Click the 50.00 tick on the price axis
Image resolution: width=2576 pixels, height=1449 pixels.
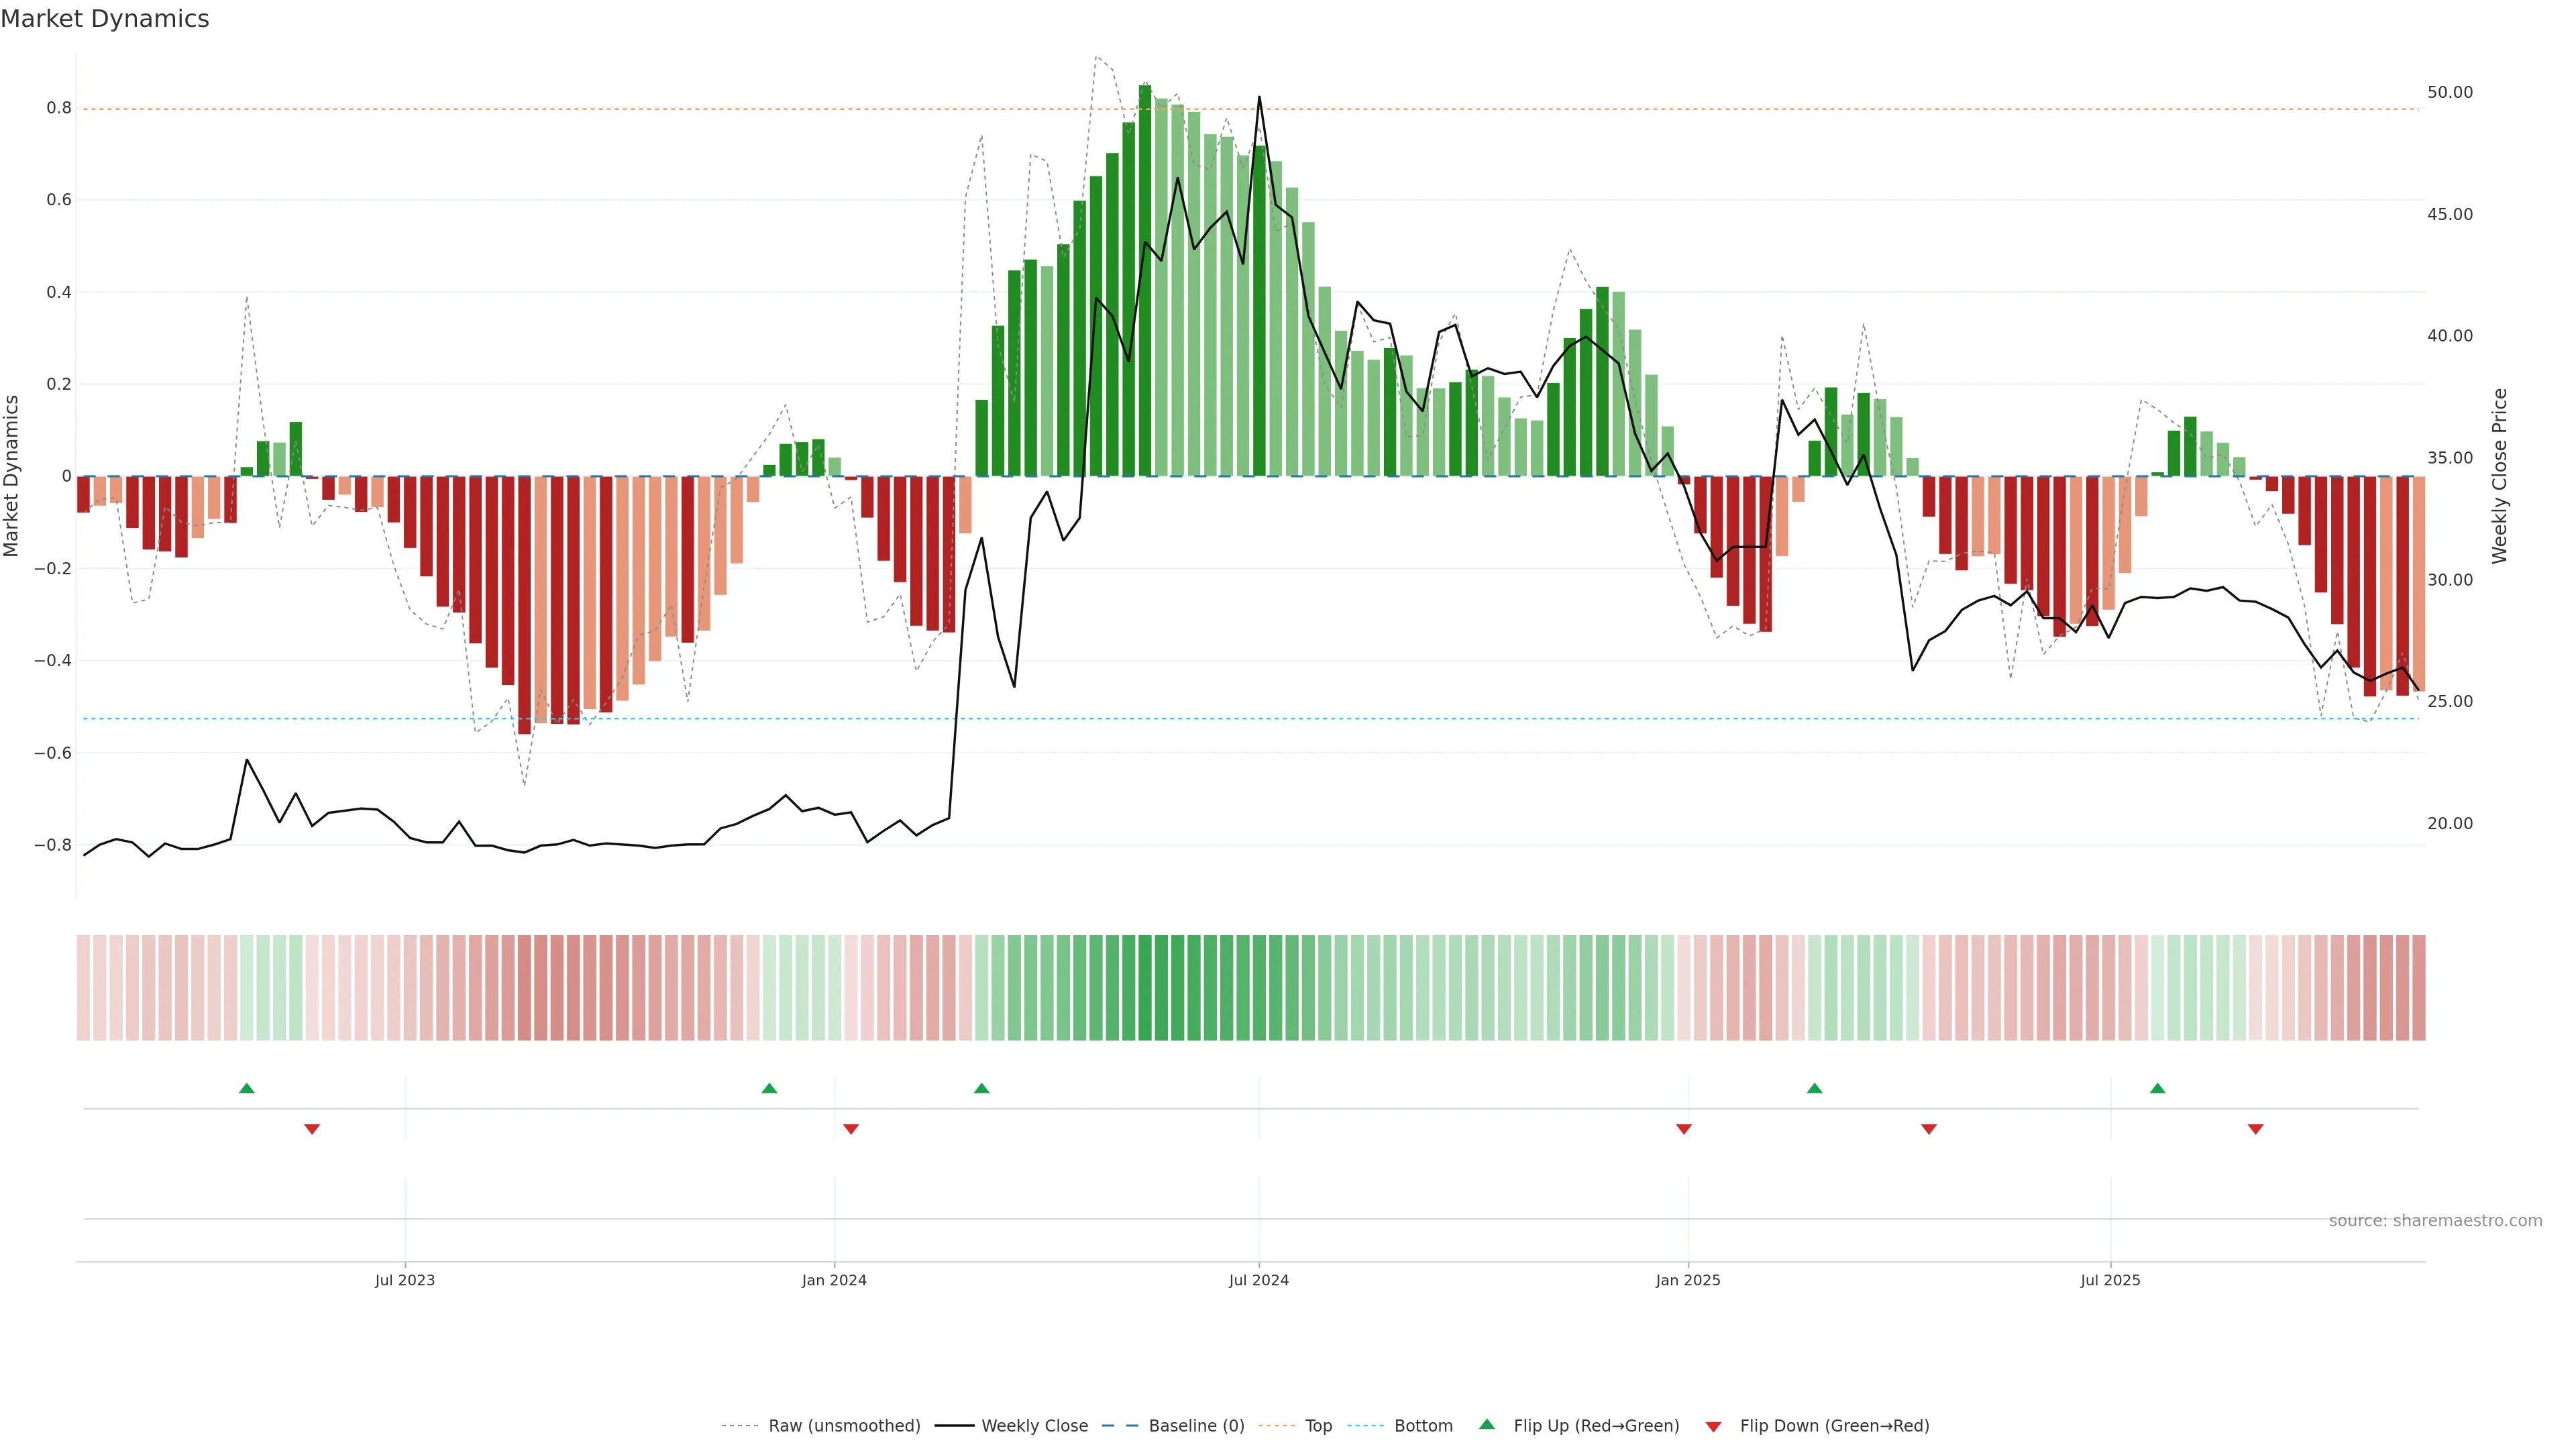[x=2449, y=92]
